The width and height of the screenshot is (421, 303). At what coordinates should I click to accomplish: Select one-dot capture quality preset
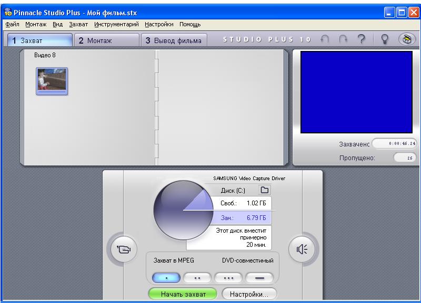point(166,278)
